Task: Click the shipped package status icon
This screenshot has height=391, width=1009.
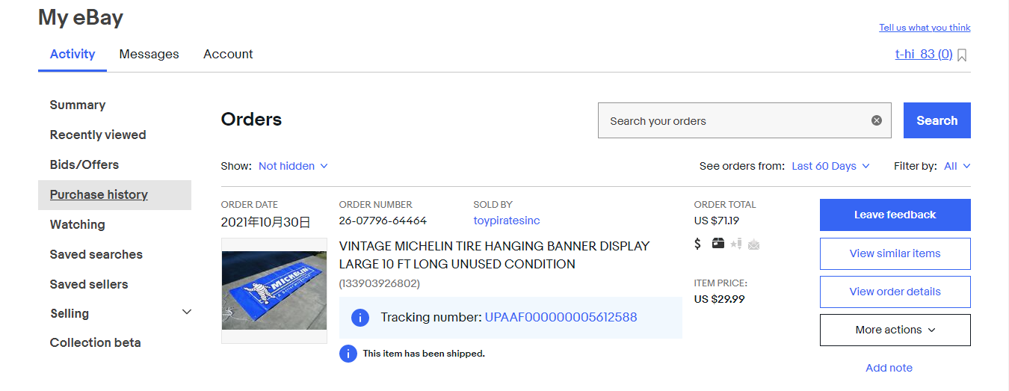Action: (x=718, y=243)
